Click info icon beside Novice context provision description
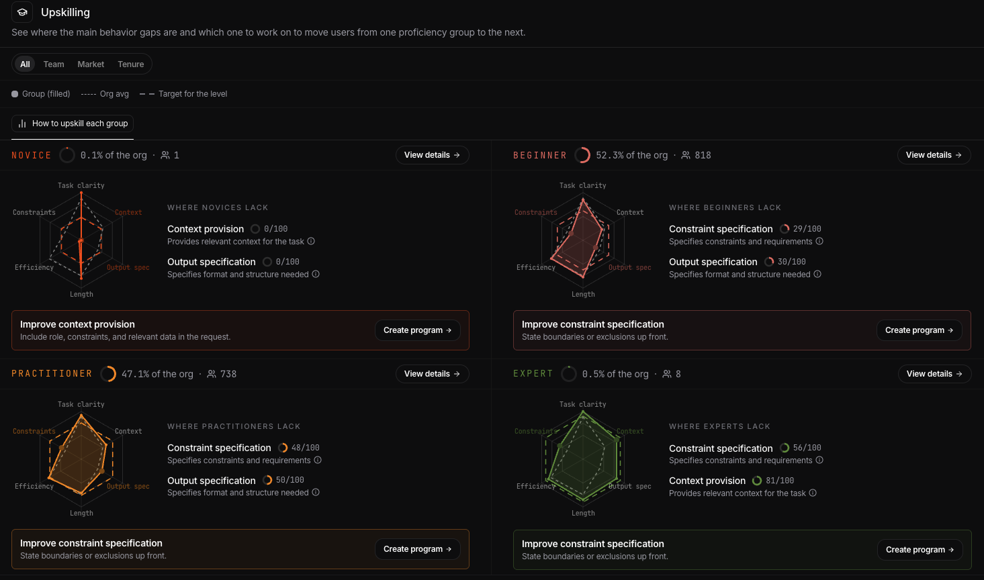The height and width of the screenshot is (580, 984). pos(311,241)
